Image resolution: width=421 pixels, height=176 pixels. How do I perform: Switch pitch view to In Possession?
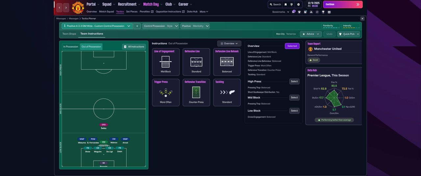tap(71, 47)
